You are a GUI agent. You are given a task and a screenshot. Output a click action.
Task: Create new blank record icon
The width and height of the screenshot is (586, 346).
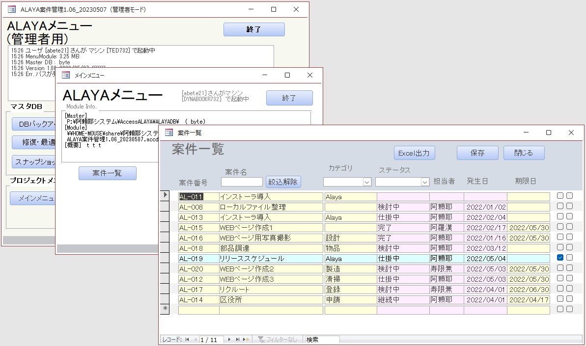[246, 339]
